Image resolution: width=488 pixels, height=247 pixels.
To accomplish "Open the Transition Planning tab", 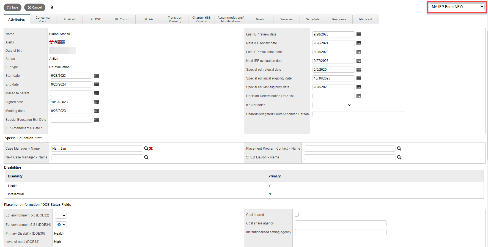I will tap(175, 19).
